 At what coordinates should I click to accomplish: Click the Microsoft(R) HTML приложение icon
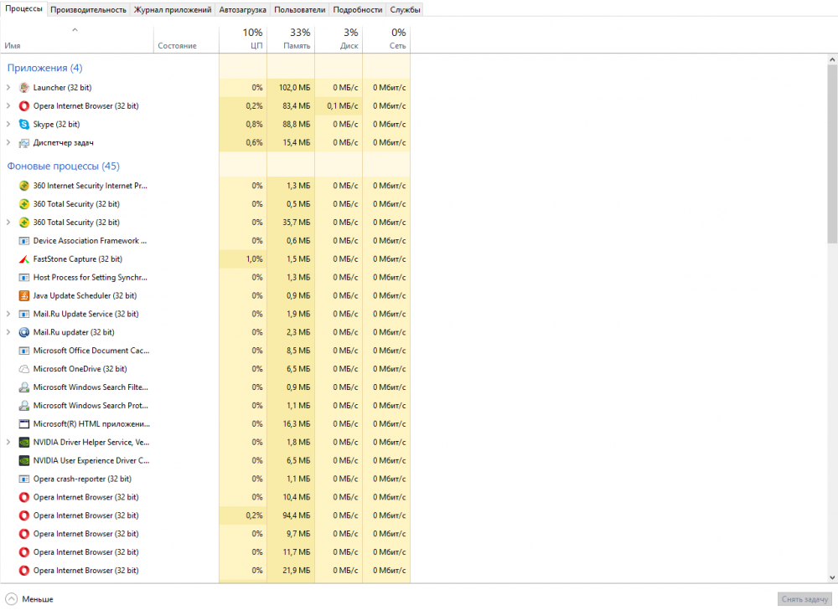[24, 424]
